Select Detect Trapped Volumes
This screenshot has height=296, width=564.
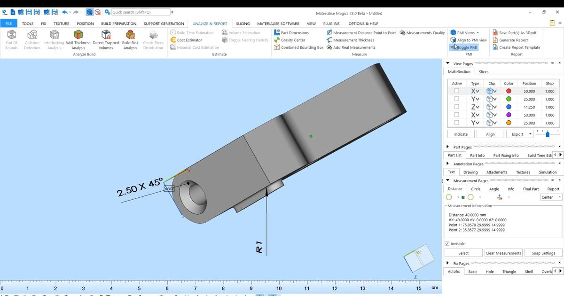[x=106, y=39]
